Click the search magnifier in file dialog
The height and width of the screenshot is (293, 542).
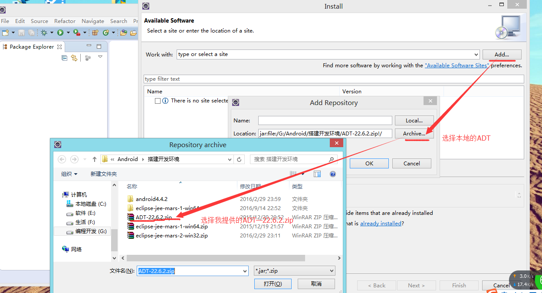click(332, 159)
